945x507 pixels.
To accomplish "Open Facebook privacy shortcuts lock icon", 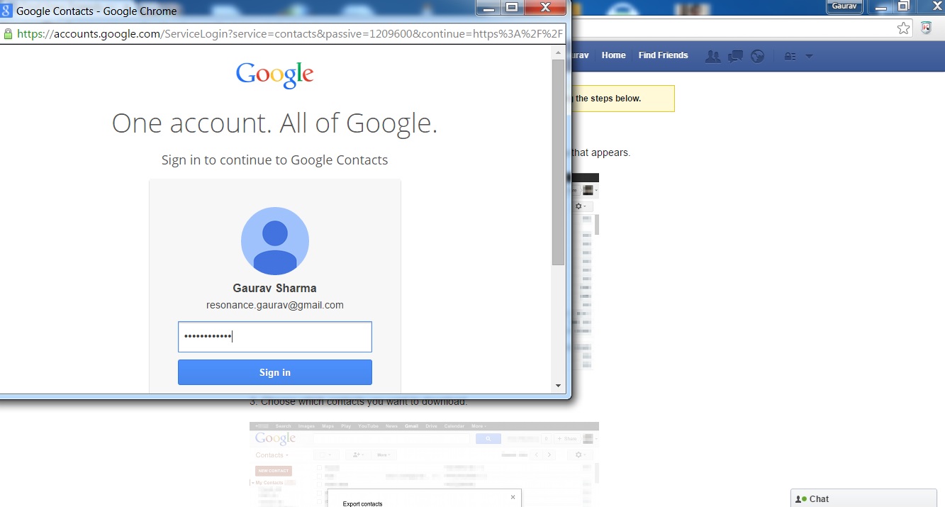I will (790, 56).
